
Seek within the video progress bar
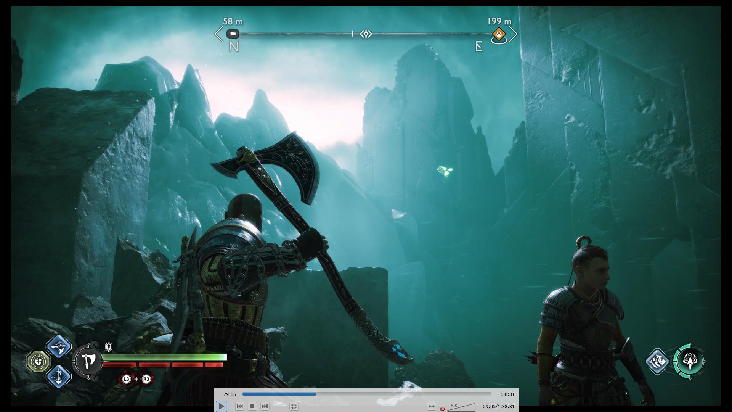367,394
